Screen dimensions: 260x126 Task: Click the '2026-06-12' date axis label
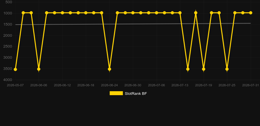(x=62, y=85)
